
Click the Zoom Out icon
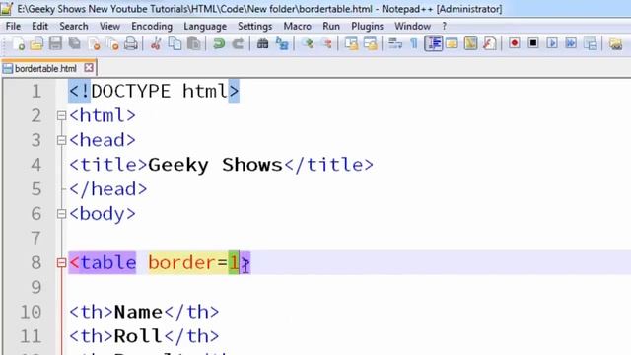[326, 43]
